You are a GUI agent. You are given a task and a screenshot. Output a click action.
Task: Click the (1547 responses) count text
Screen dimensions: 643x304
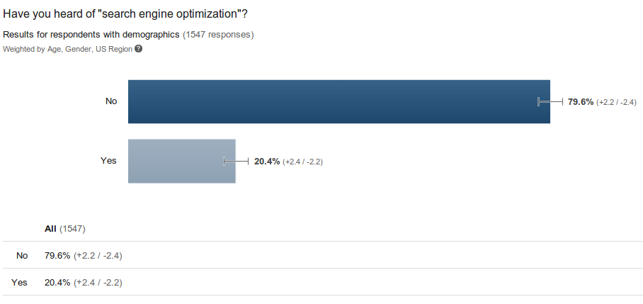pos(218,34)
